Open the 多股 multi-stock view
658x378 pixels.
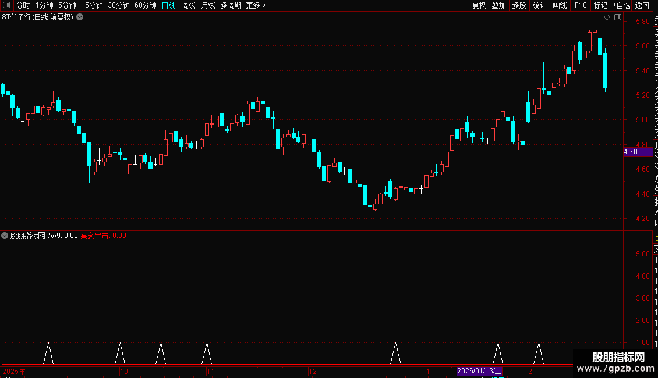[519, 5]
